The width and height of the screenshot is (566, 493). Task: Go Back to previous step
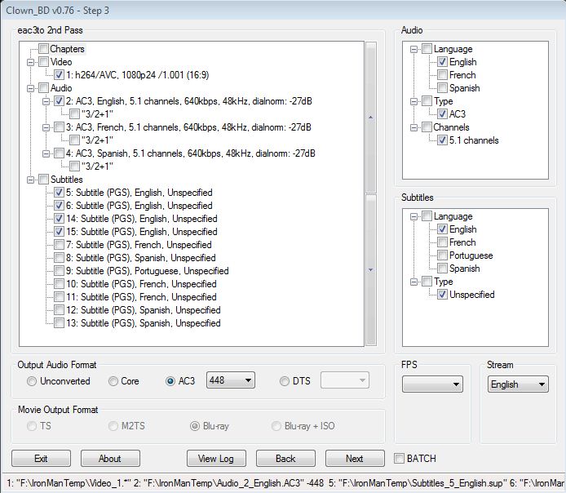tap(285, 459)
